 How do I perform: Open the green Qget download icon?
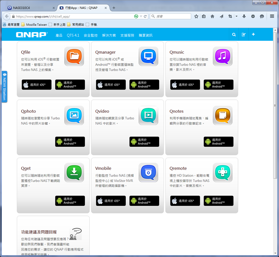click(x=74, y=172)
